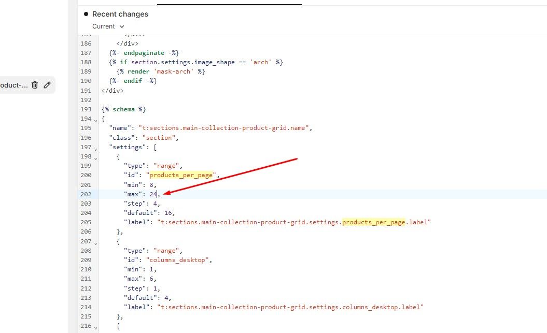Click the highlighted products_per_page id on line 200
Screen dimensions: 547x333
[181, 175]
